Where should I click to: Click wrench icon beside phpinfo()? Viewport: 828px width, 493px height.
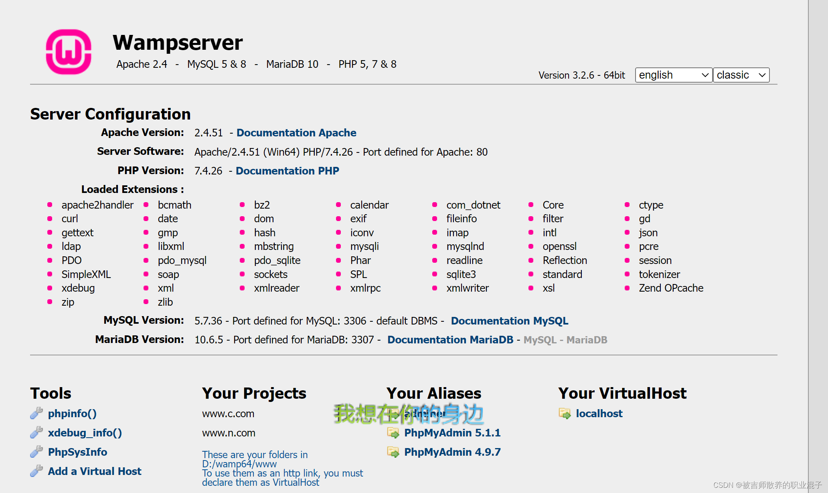coord(36,413)
